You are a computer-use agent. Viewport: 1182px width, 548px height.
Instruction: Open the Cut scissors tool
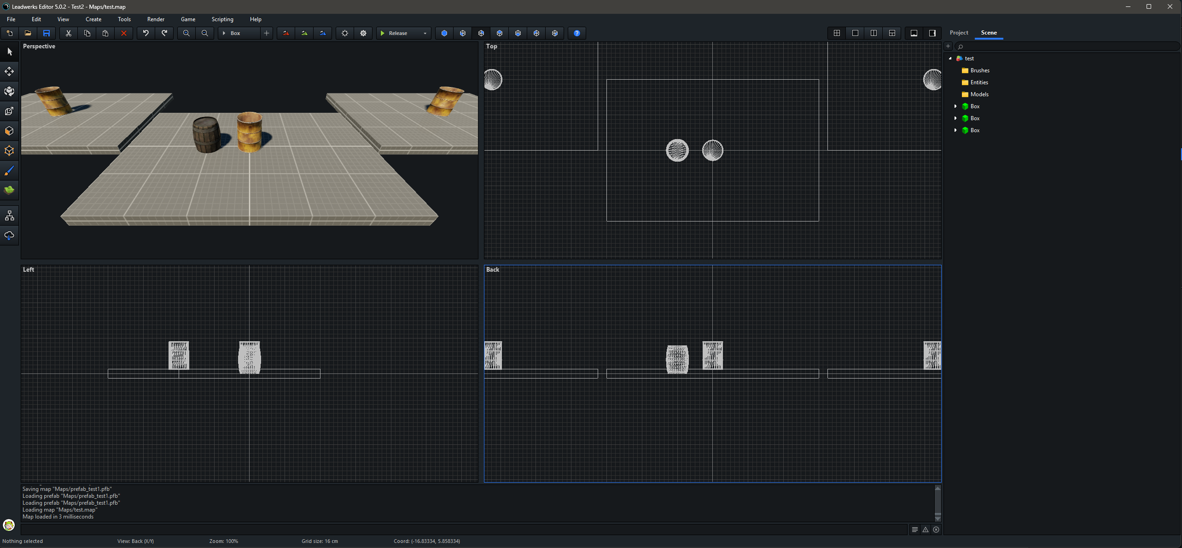[x=68, y=33]
